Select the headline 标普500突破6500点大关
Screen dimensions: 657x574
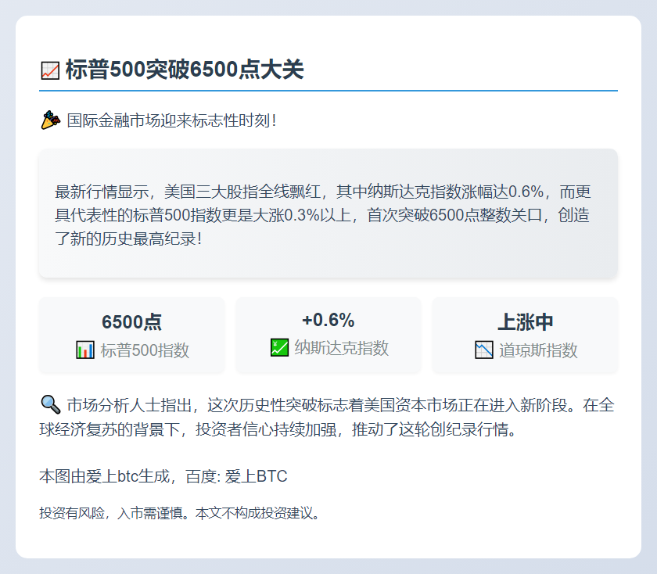[185, 70]
